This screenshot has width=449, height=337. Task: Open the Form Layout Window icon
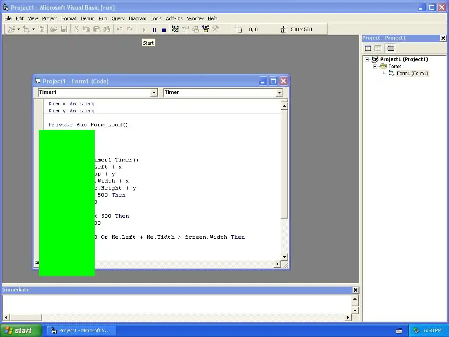196,29
